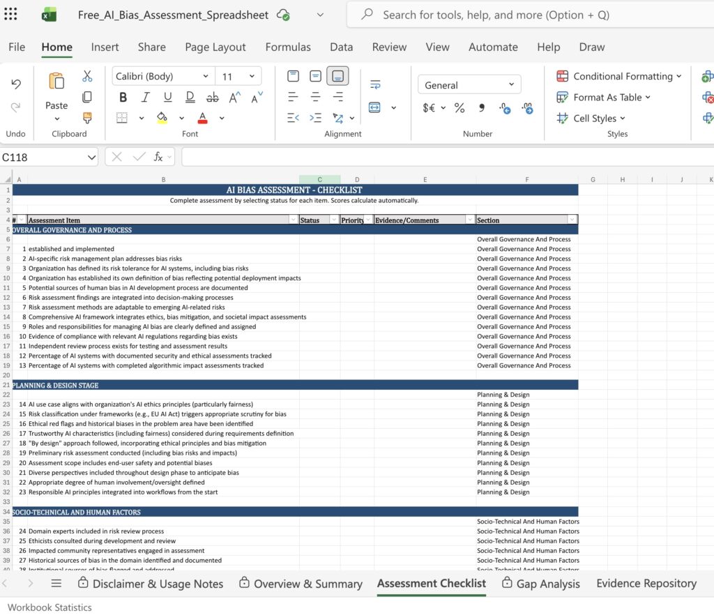Apply the Format Painter from Clipboard group

[x=87, y=116]
